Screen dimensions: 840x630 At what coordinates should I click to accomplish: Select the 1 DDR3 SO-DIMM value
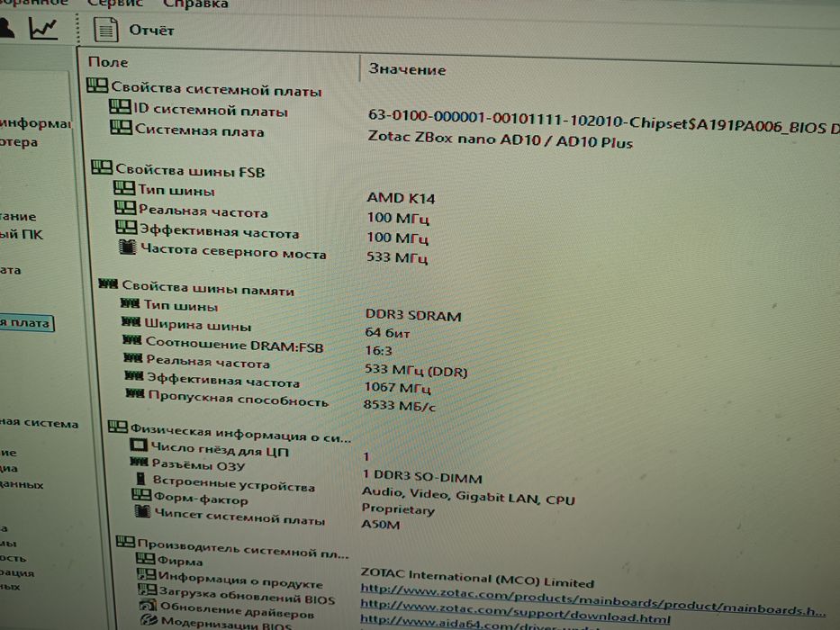pos(422,477)
